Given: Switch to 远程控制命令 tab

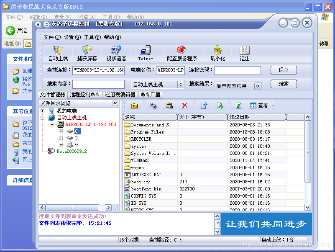Looking at the screenshot, I should click(85, 95).
